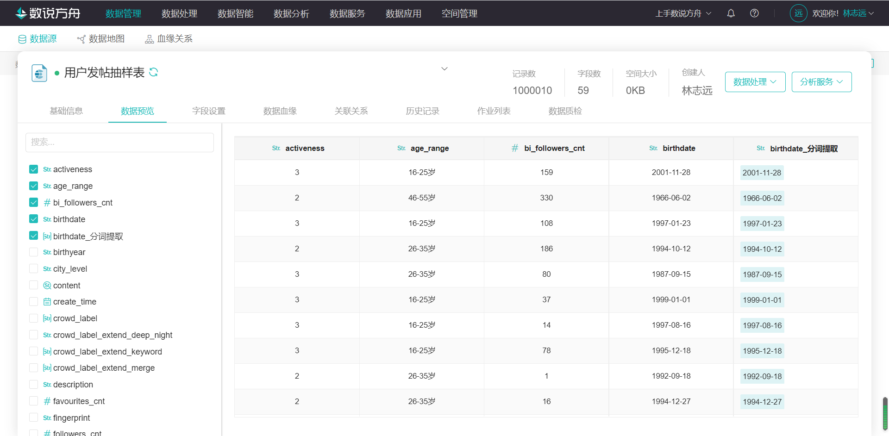Click the 数据地图 graph icon

[x=81, y=39]
